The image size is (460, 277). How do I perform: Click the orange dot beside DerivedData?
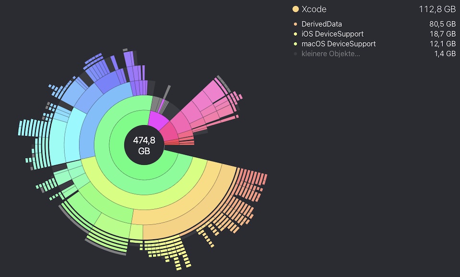[296, 24]
